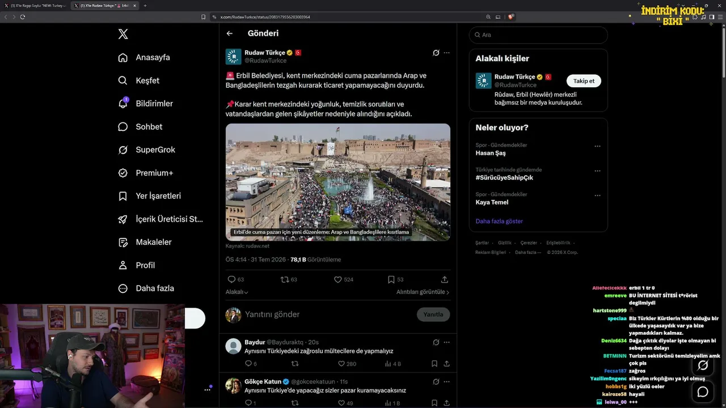Open the more options menu on Rudaw's post
This screenshot has height=408, width=726.
[x=446, y=53]
